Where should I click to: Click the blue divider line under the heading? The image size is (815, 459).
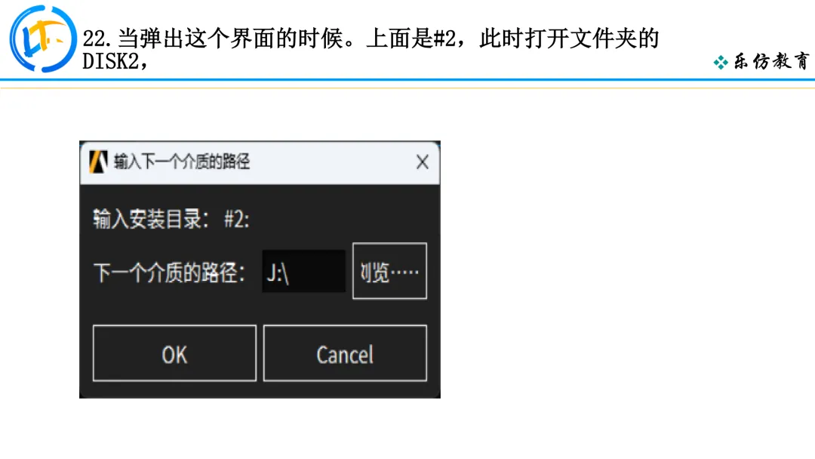(407, 79)
